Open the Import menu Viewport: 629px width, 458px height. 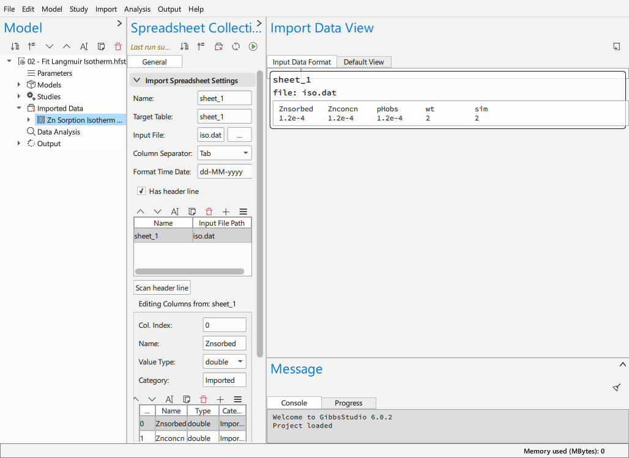tap(106, 9)
